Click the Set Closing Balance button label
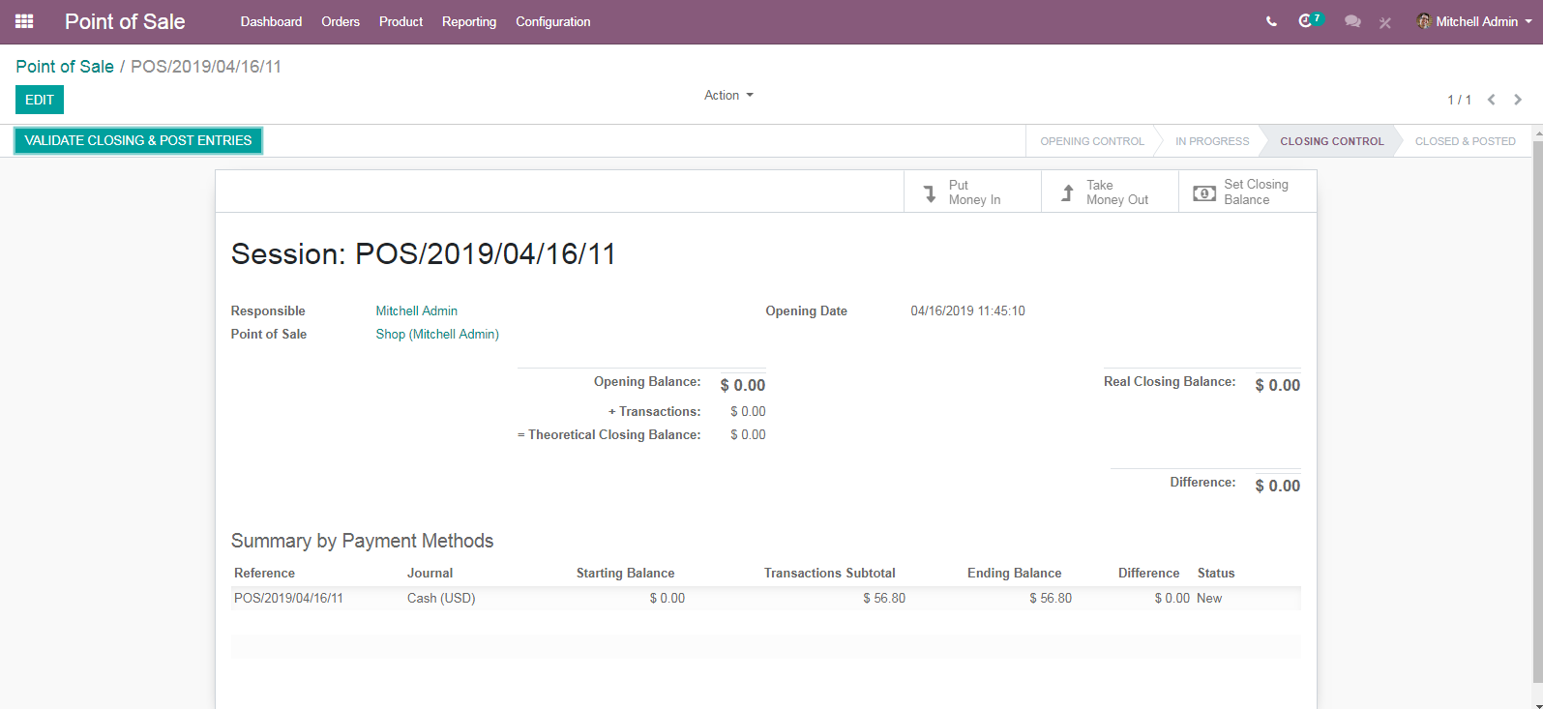The width and height of the screenshot is (1543, 709). point(1256,192)
